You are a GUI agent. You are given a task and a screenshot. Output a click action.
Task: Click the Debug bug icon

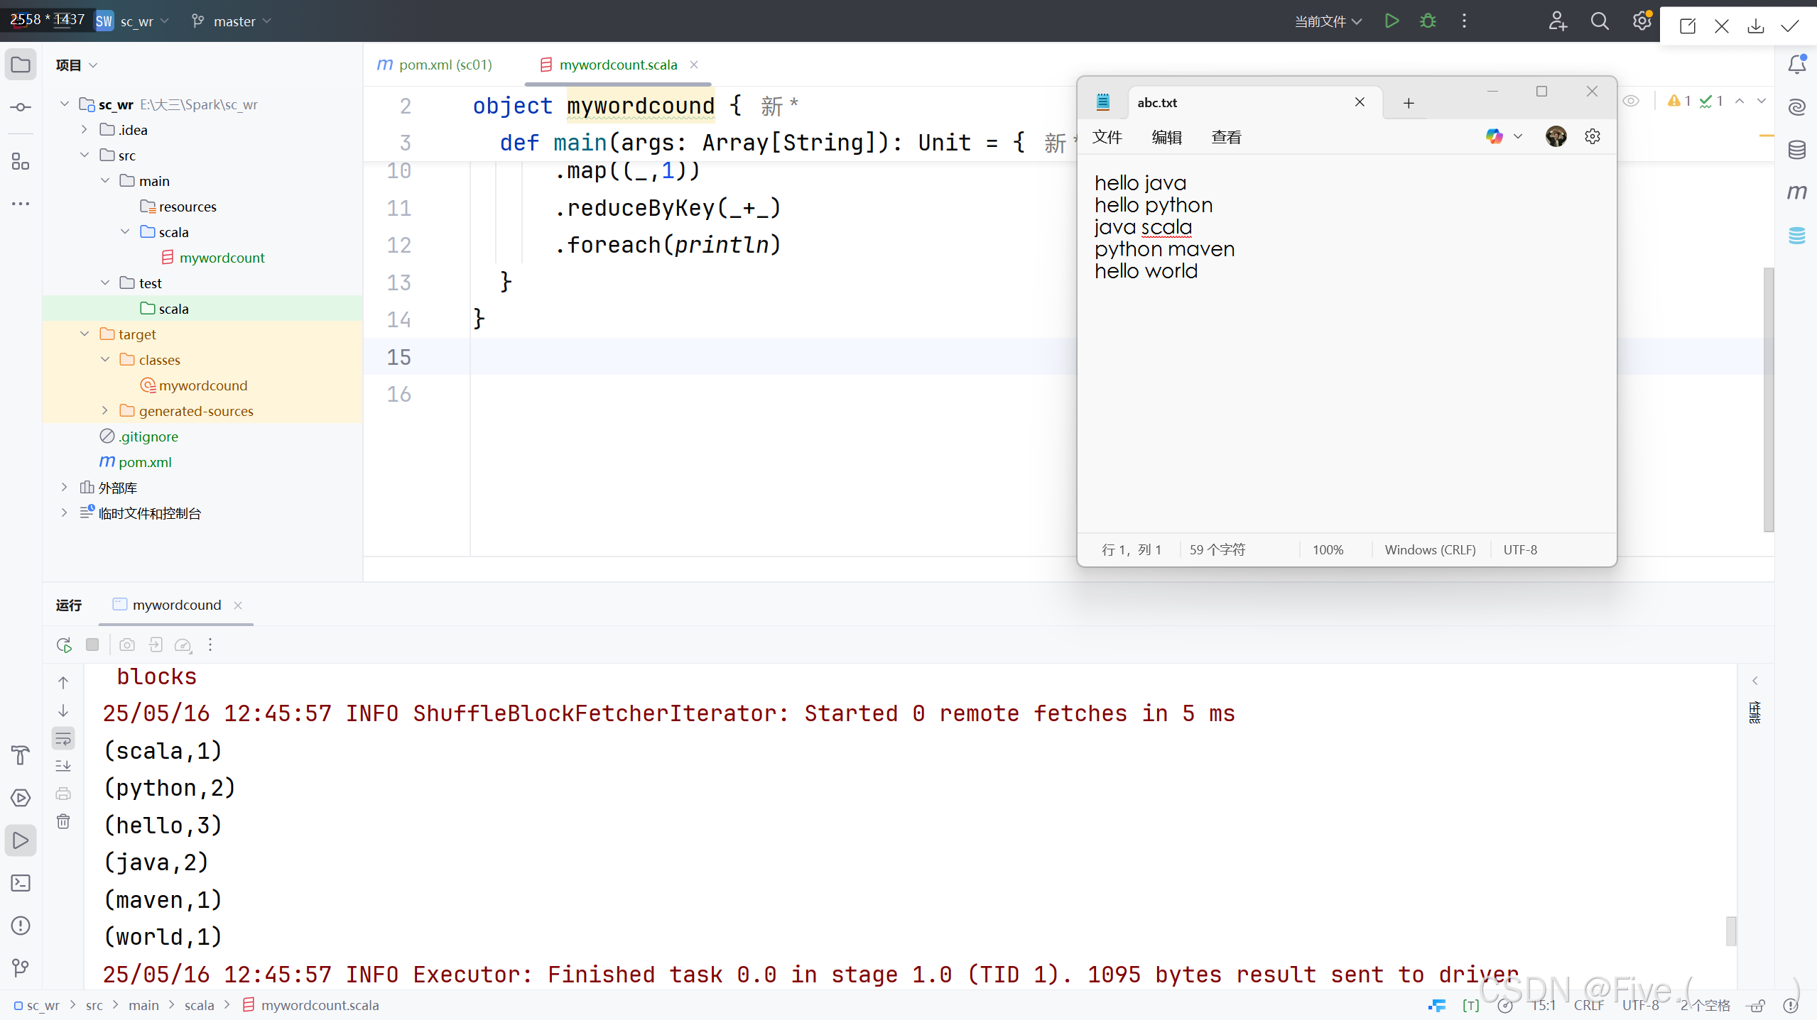click(x=1428, y=21)
